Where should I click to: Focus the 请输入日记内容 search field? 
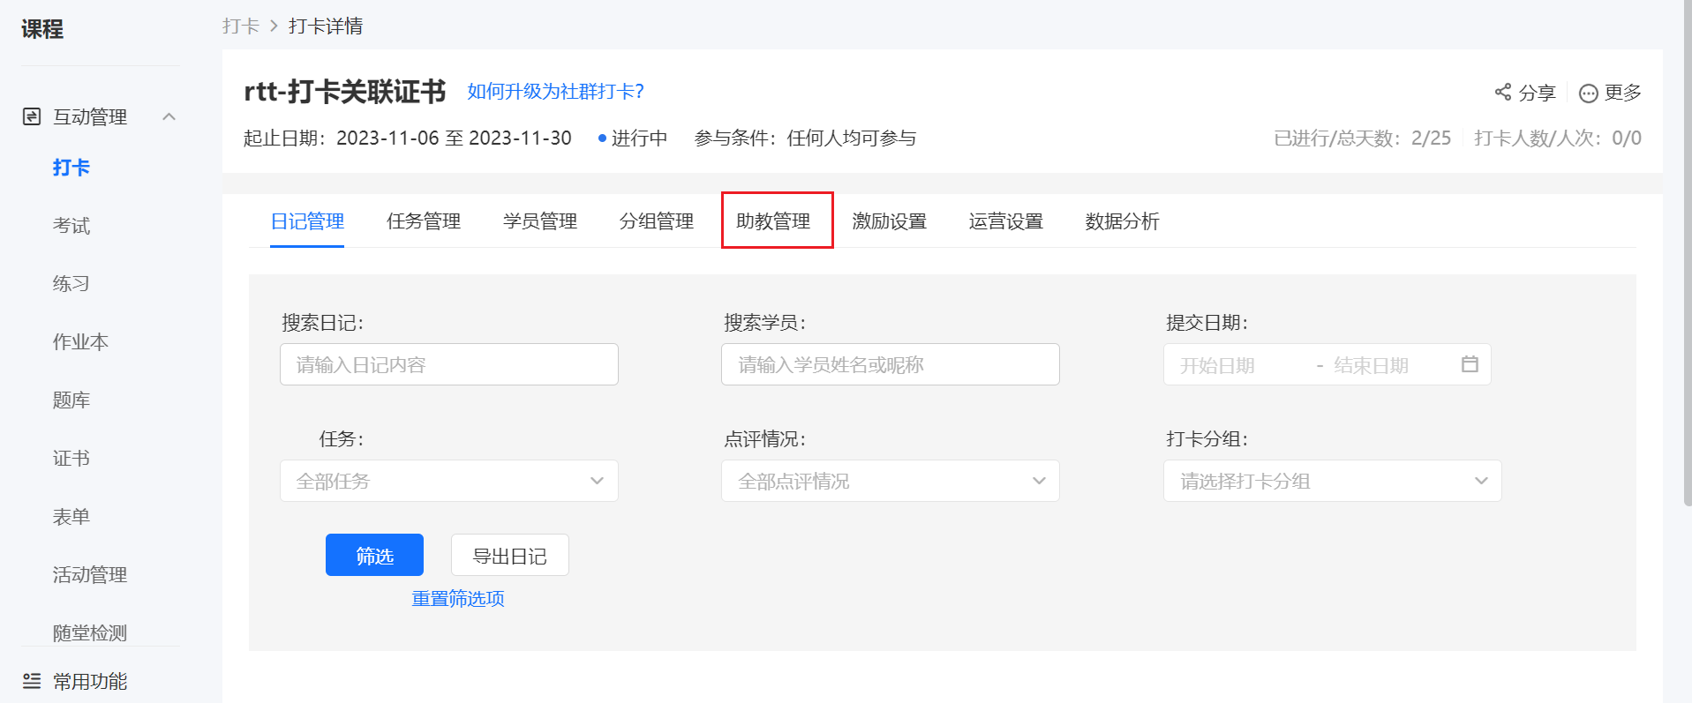click(x=449, y=364)
